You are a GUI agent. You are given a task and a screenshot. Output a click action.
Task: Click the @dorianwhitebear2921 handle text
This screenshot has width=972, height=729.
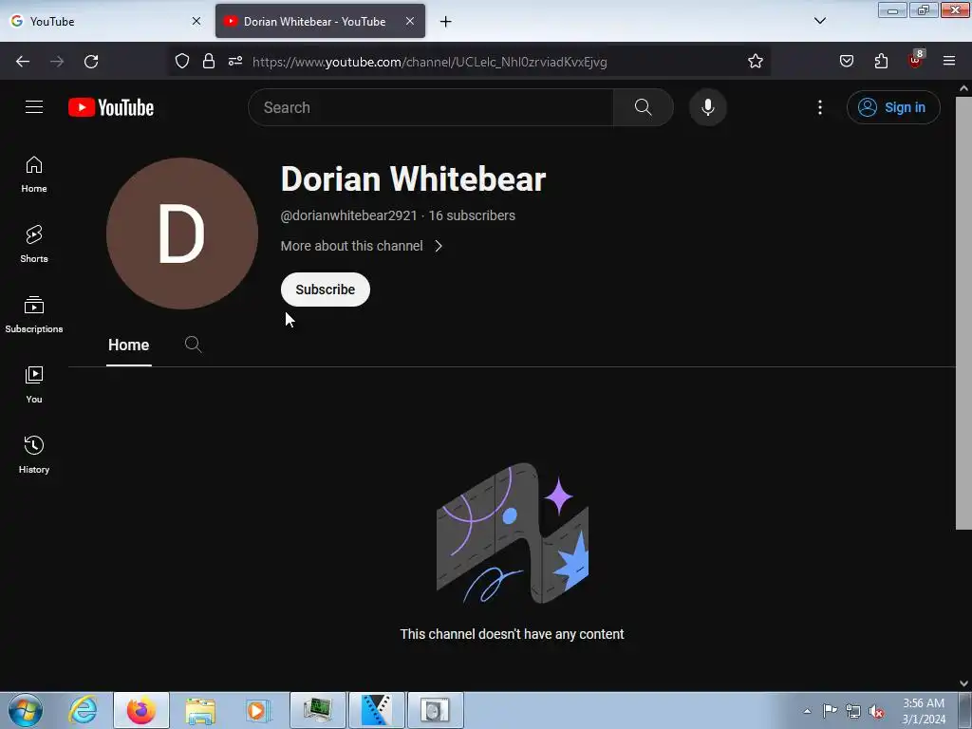pos(348,215)
